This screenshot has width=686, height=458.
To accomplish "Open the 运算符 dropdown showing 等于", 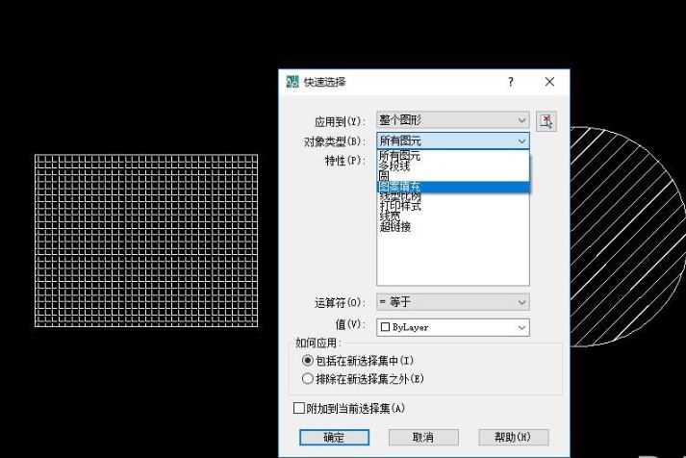I will click(453, 302).
